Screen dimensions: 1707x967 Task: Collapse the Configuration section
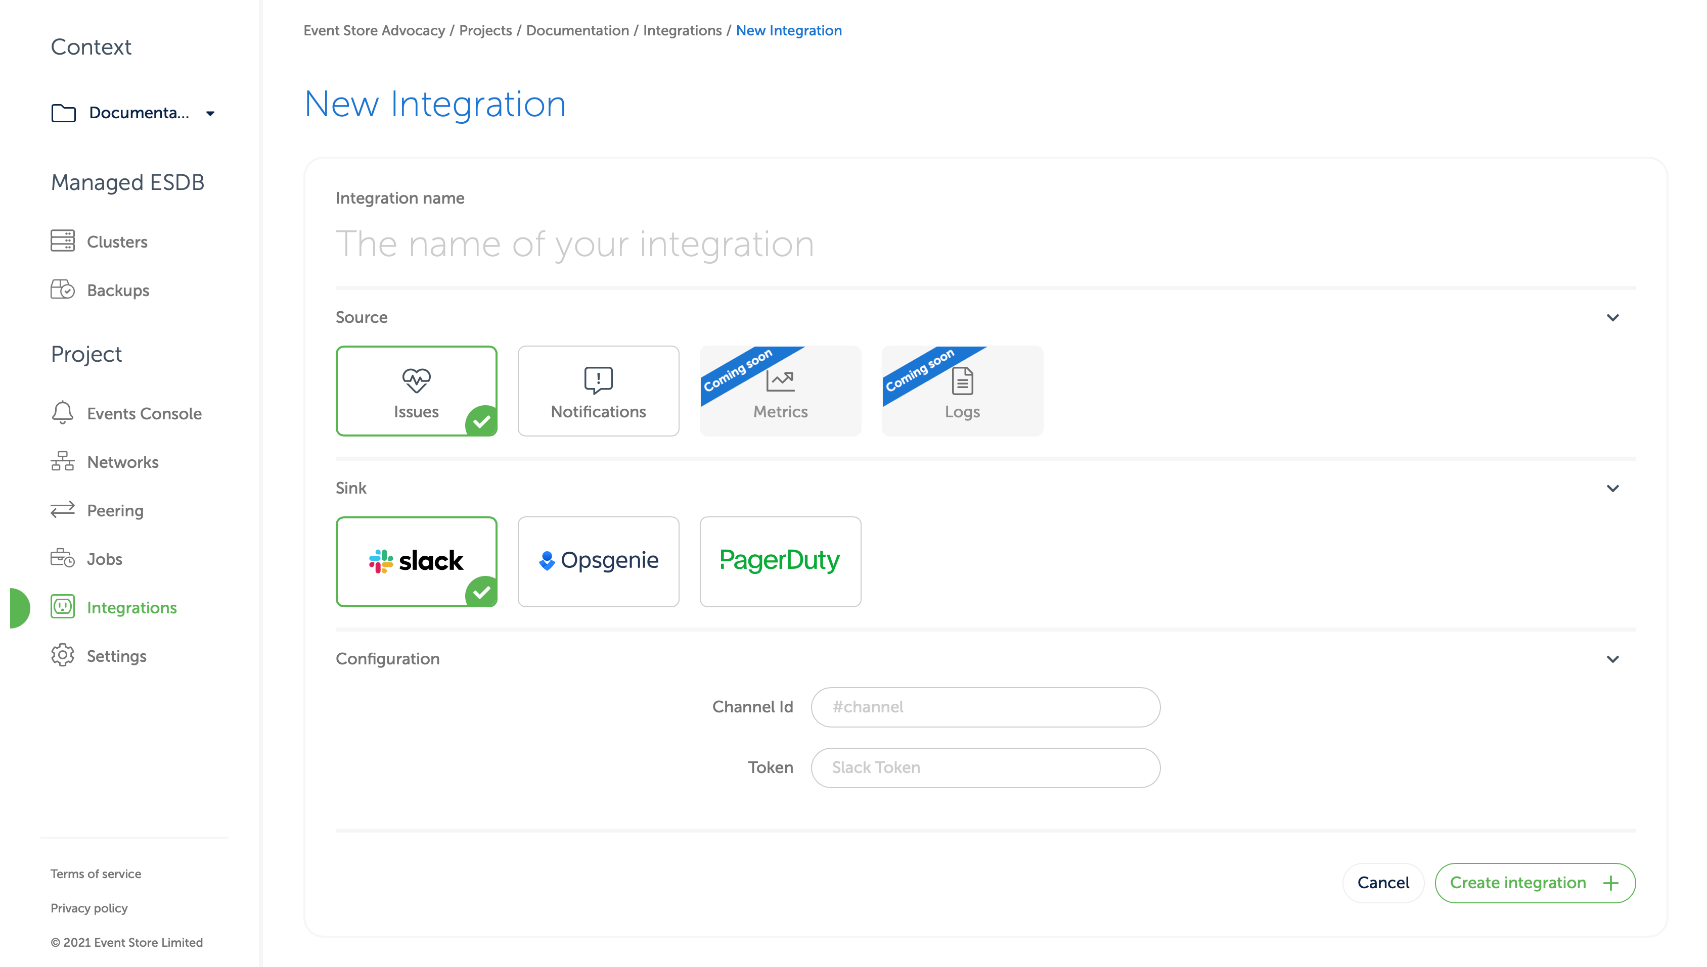(x=1612, y=659)
